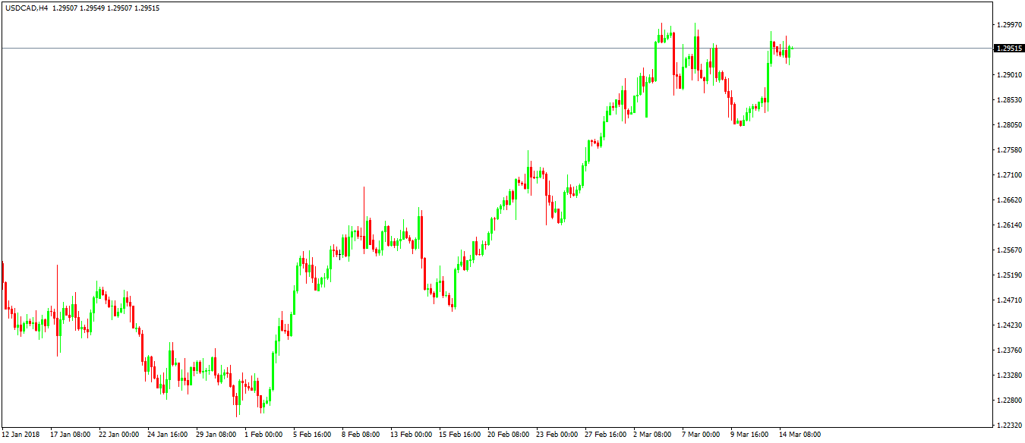Click the 1.26620 price axis label
This screenshot has width=1025, height=443.
(x=1009, y=200)
